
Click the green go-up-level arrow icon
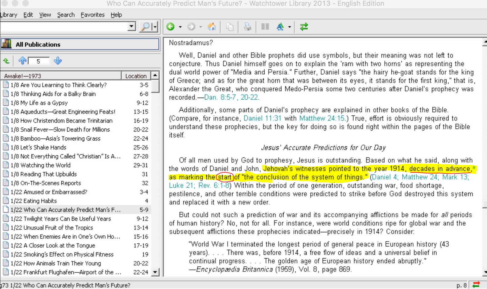pos(6,61)
